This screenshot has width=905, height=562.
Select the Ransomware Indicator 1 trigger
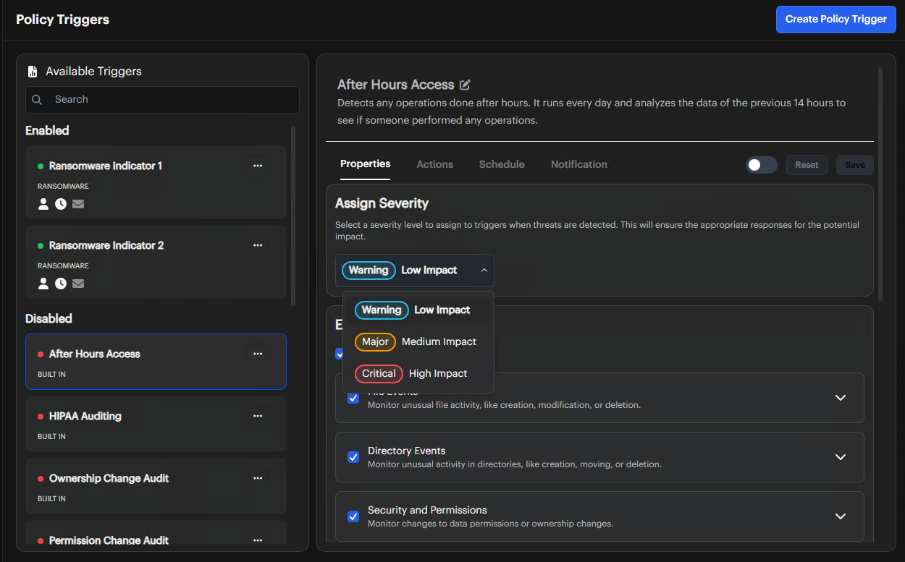pyautogui.click(x=156, y=182)
